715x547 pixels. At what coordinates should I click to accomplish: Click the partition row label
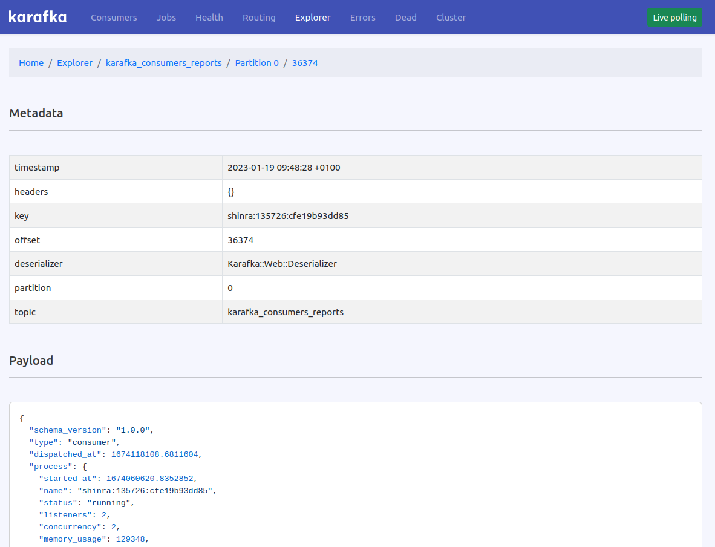[x=33, y=288]
